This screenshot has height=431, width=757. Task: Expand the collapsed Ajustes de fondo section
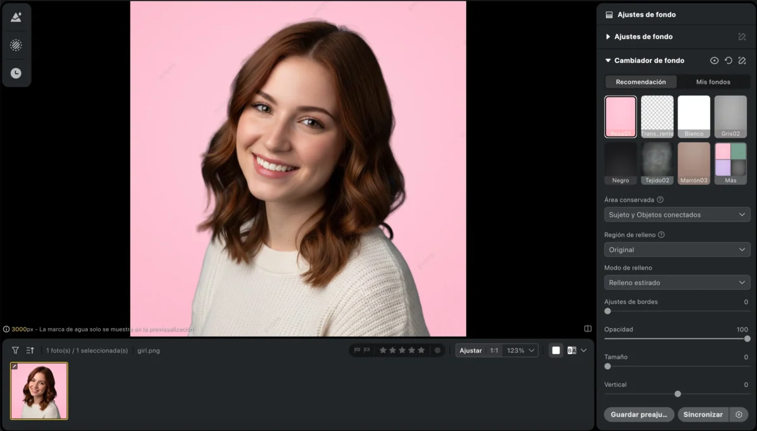click(608, 37)
